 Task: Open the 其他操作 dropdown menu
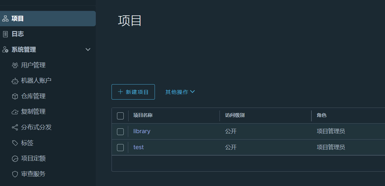pyautogui.click(x=180, y=92)
